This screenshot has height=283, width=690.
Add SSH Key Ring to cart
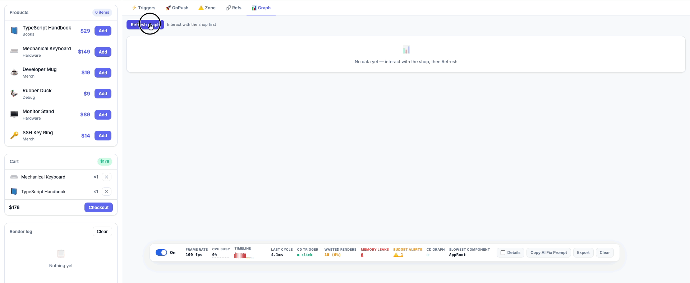(x=103, y=135)
